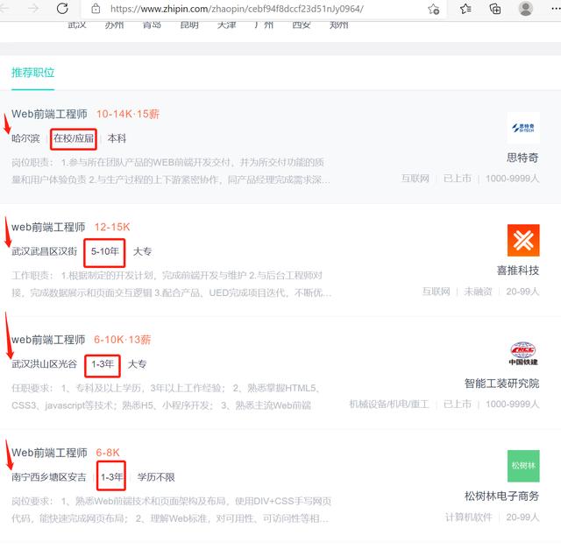The image size is (561, 556).
Task: Open the Collections icon in toolbar
Action: [x=495, y=9]
